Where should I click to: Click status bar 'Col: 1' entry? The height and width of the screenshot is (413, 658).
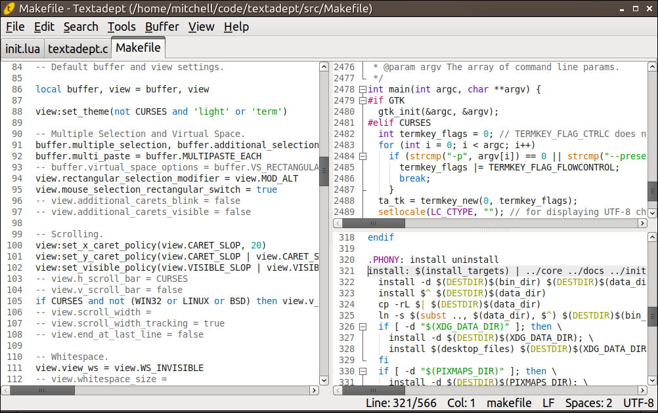[461, 403]
